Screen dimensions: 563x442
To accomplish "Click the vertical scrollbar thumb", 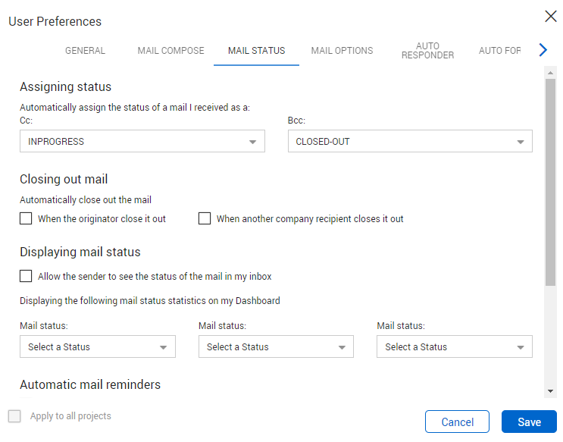I will 550,182.
